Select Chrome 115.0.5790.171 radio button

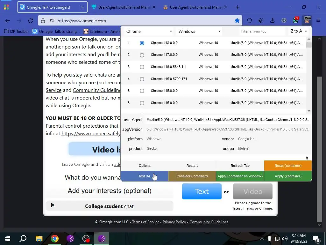[142, 79]
